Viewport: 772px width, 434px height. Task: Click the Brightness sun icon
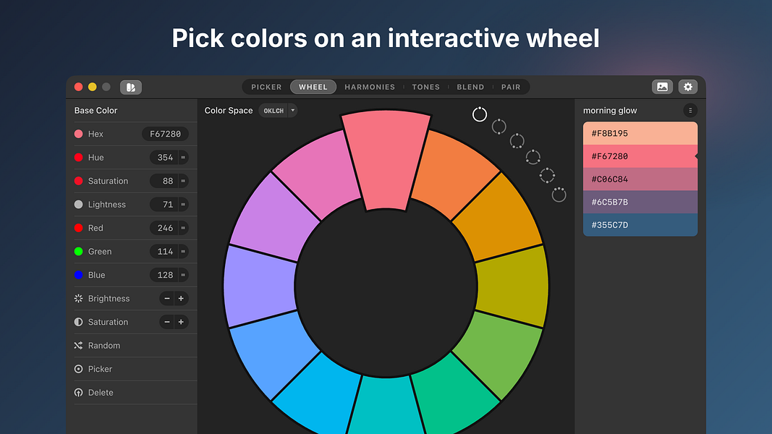78,298
